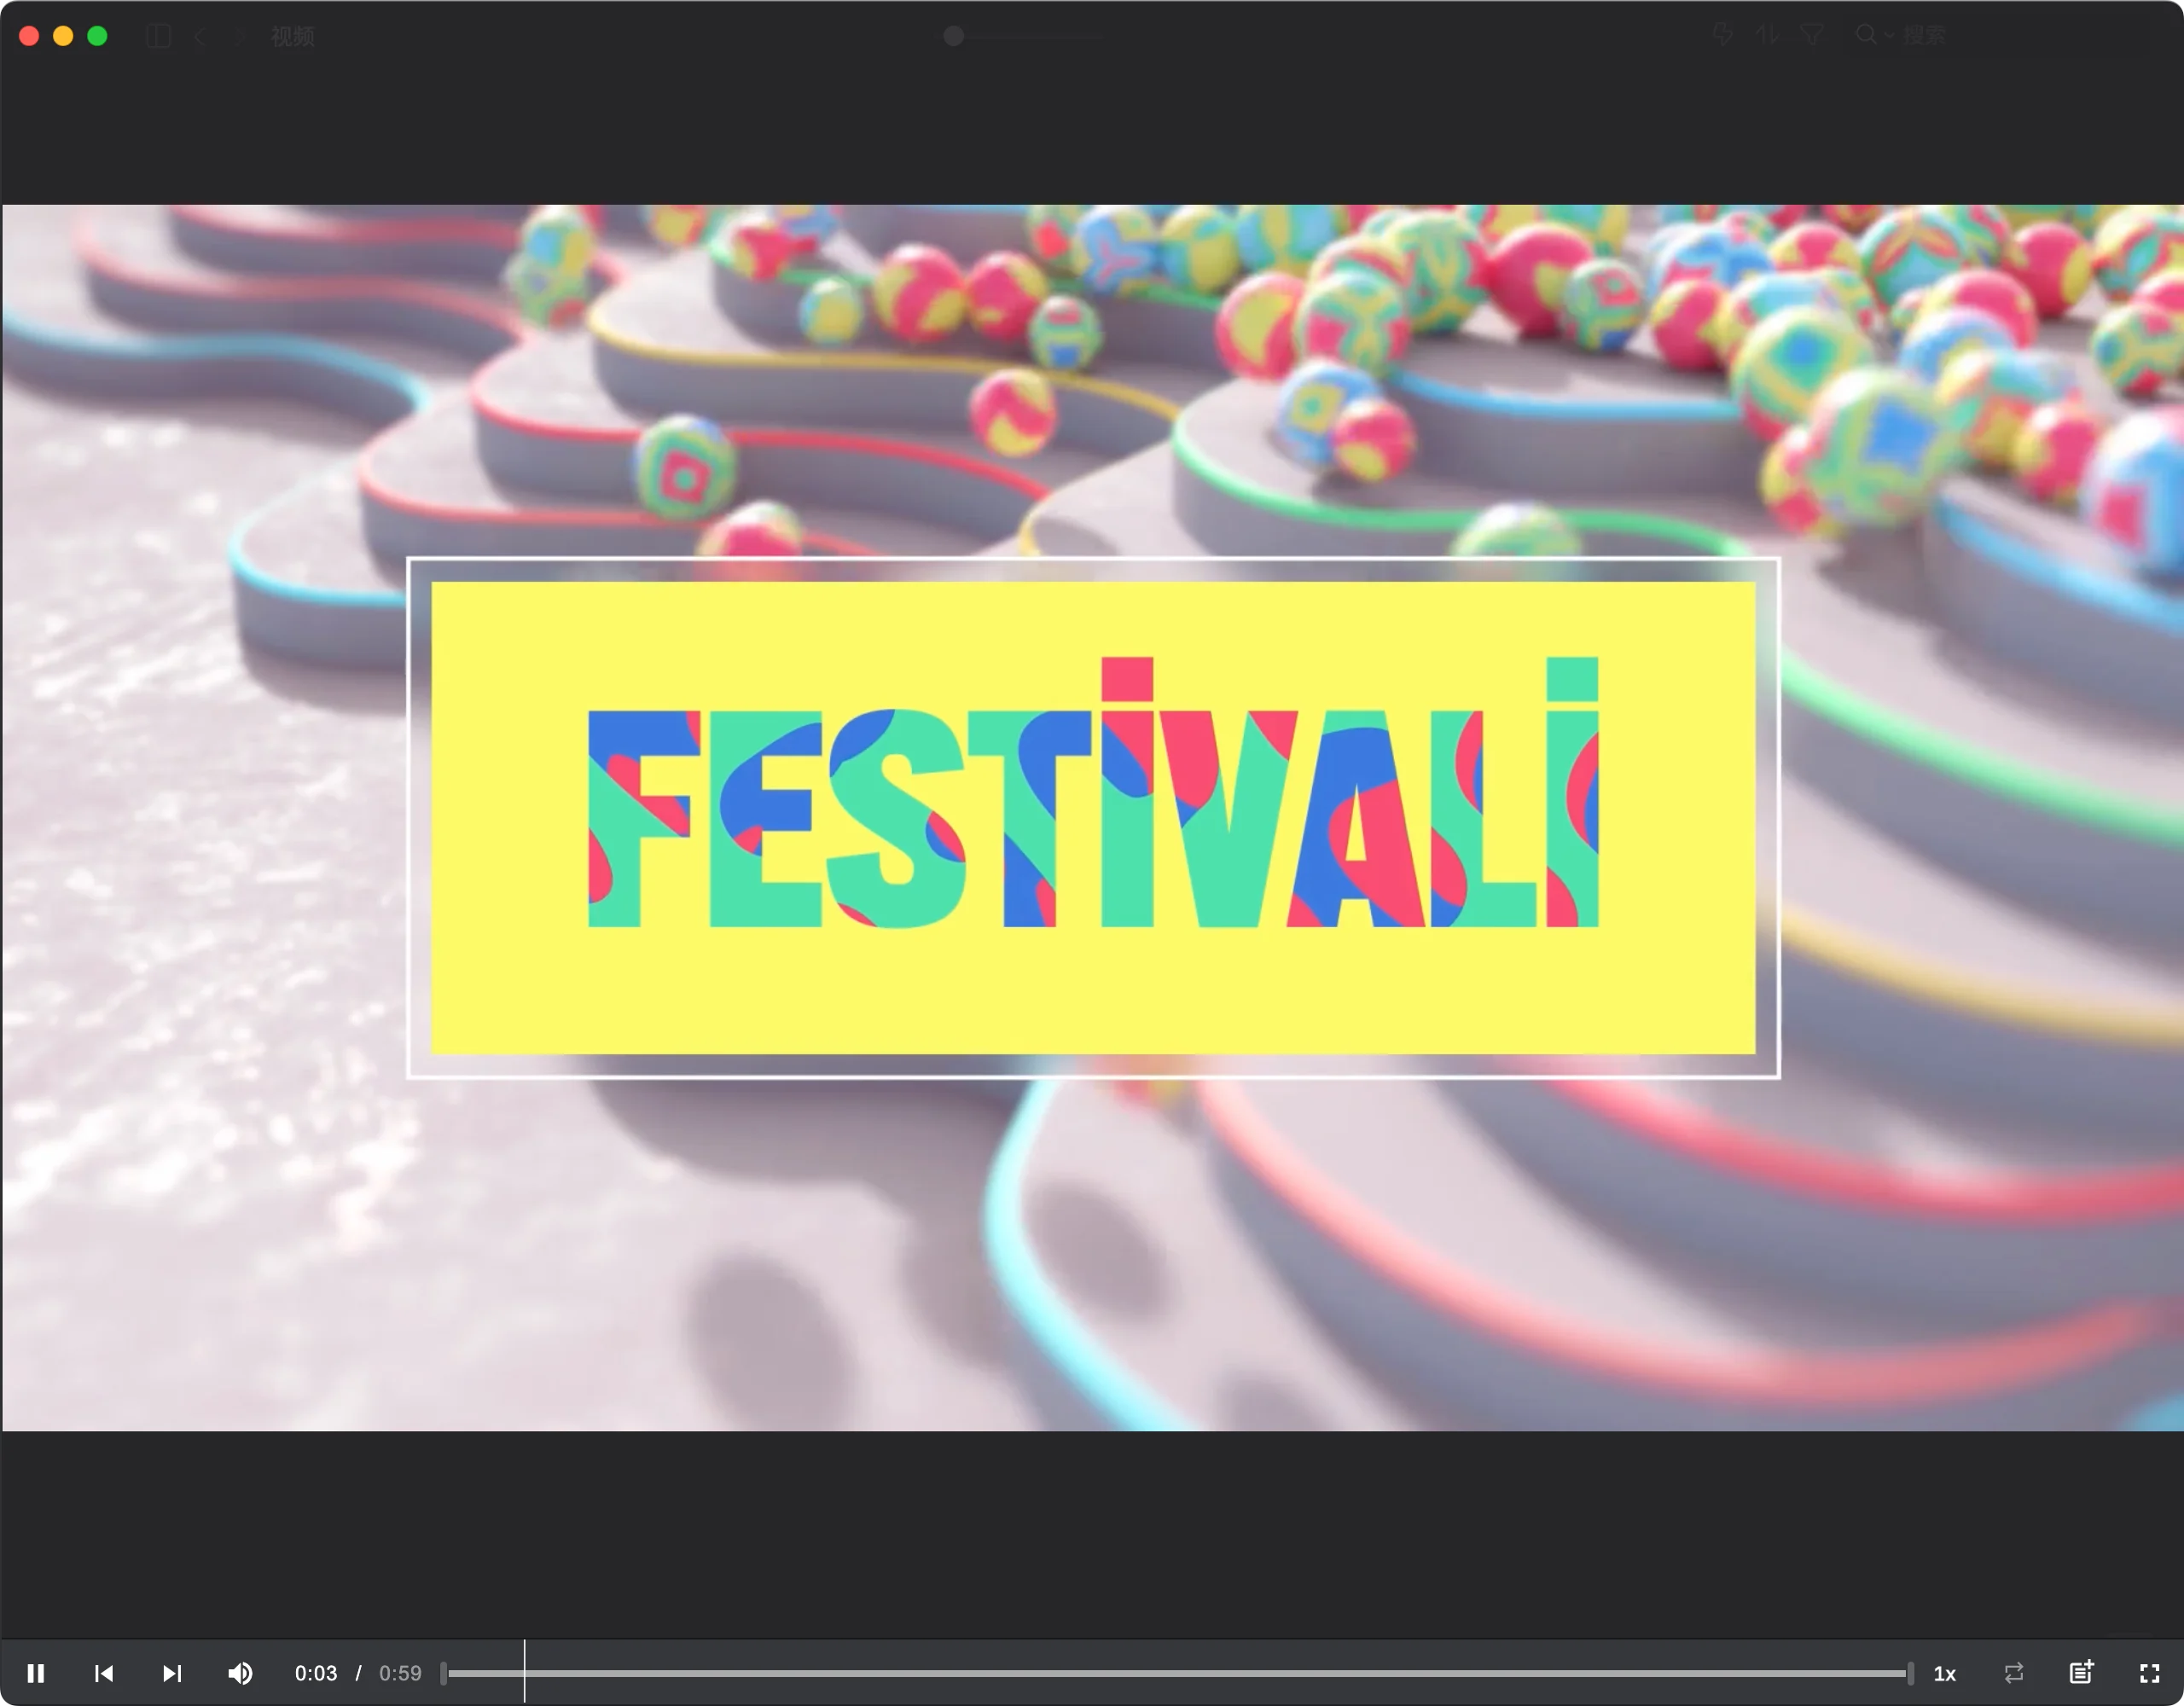Adjust the top zoom size slider
Viewport: 2184px width, 1706px height.
pos(954,36)
